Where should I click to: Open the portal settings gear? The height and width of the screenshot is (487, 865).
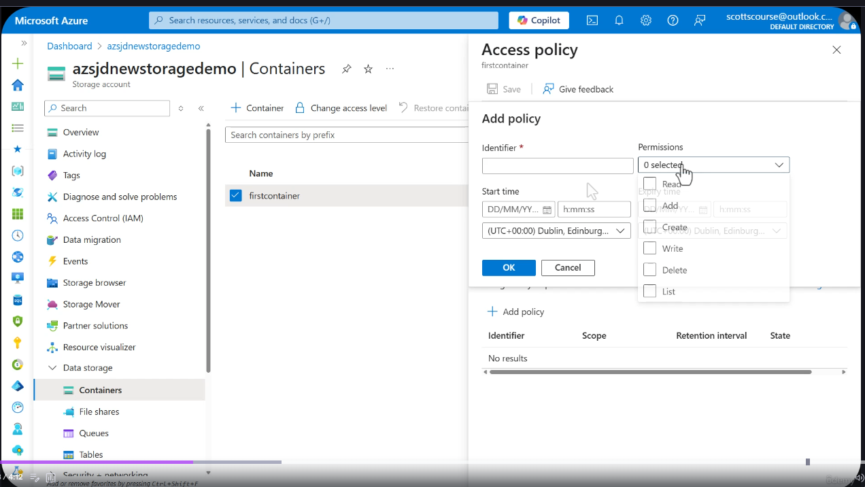pos(645,20)
